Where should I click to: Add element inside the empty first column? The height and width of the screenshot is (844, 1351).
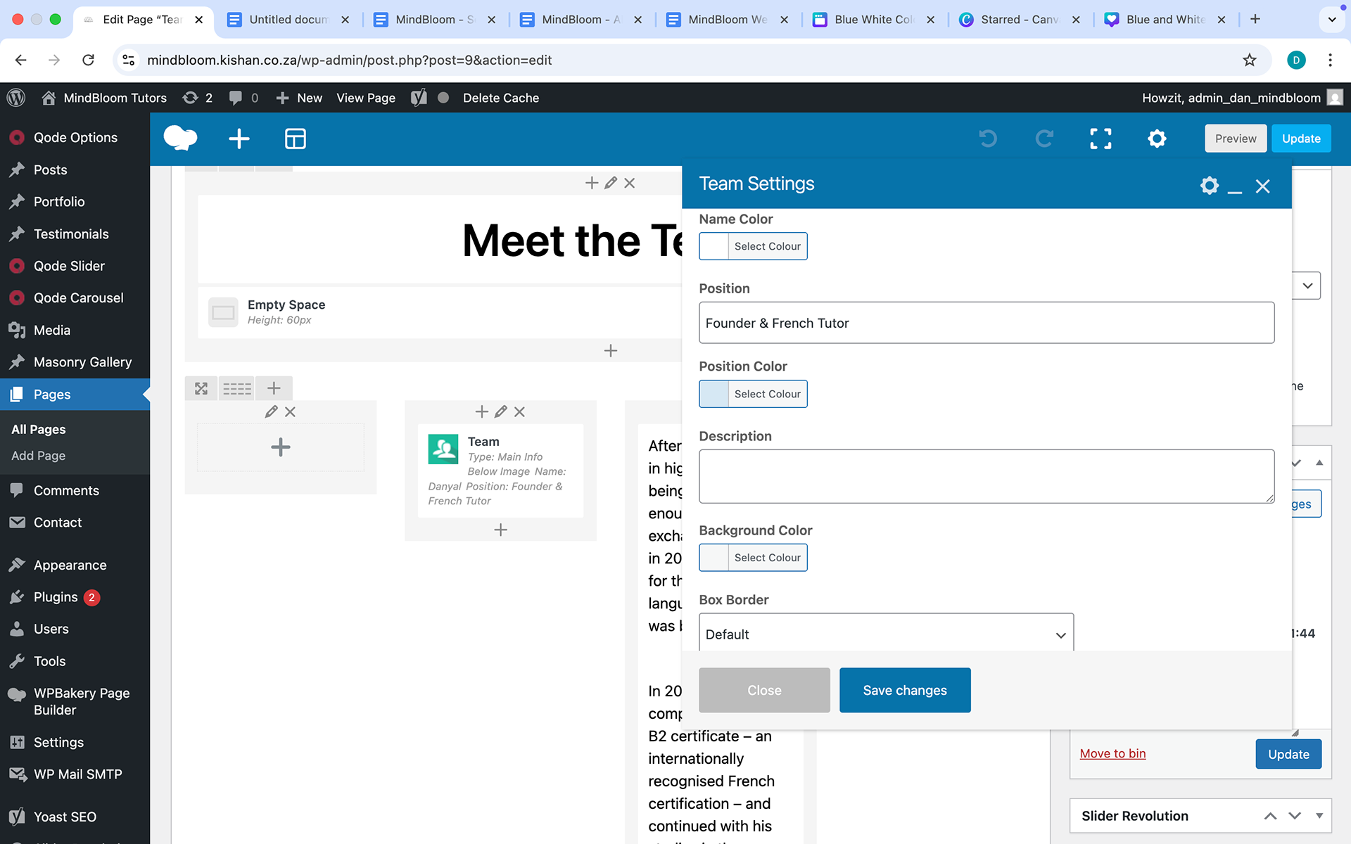tap(281, 447)
